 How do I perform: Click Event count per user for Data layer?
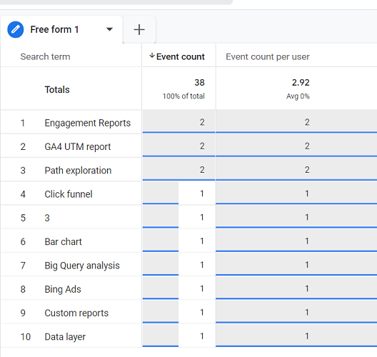296,336
